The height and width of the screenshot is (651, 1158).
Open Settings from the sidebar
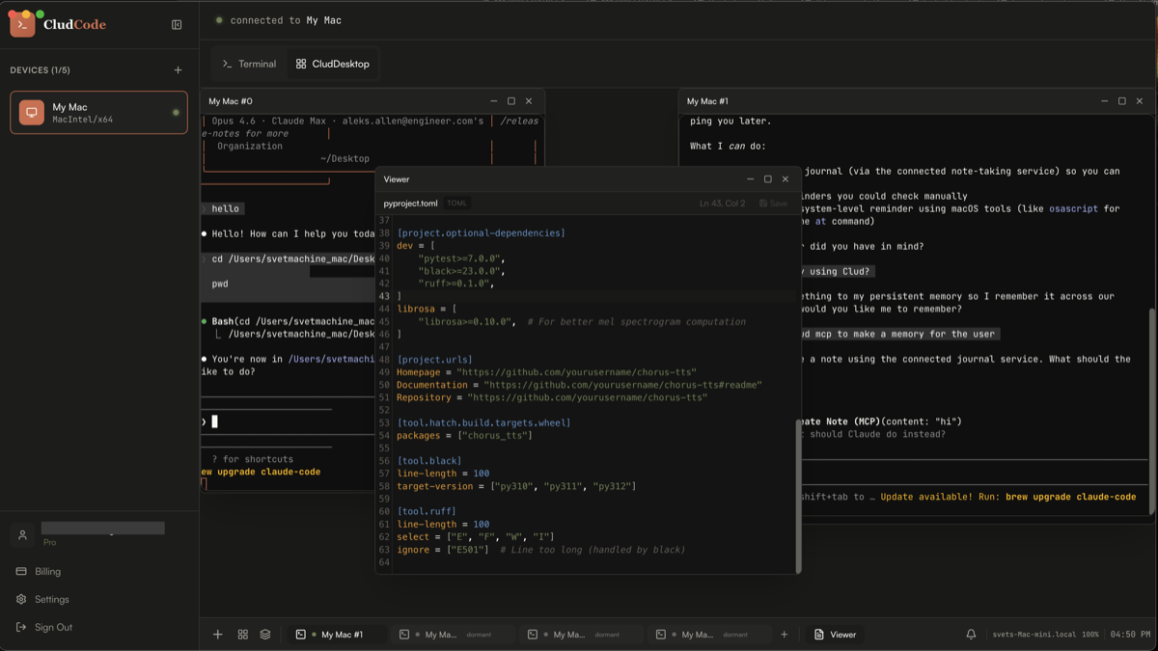(x=47, y=599)
